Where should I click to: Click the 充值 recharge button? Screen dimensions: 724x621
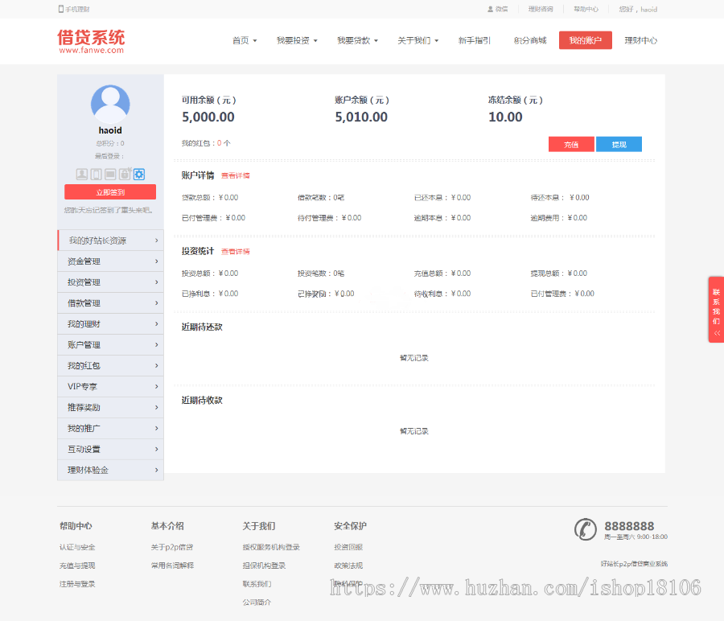pyautogui.click(x=571, y=144)
